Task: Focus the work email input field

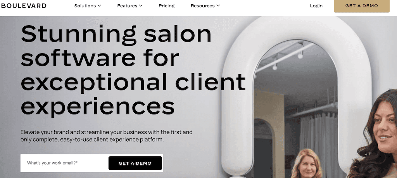Action: (x=65, y=163)
